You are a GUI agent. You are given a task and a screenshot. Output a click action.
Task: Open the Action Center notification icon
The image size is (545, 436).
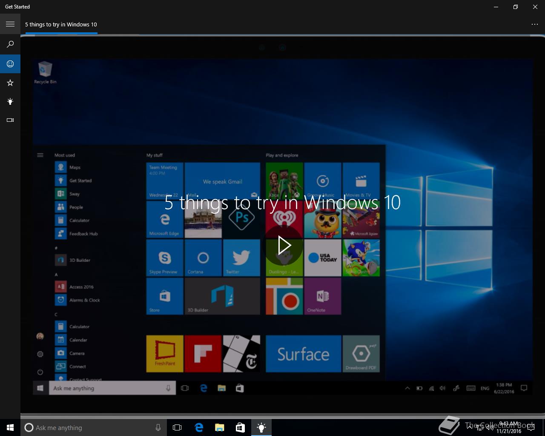coord(531,427)
